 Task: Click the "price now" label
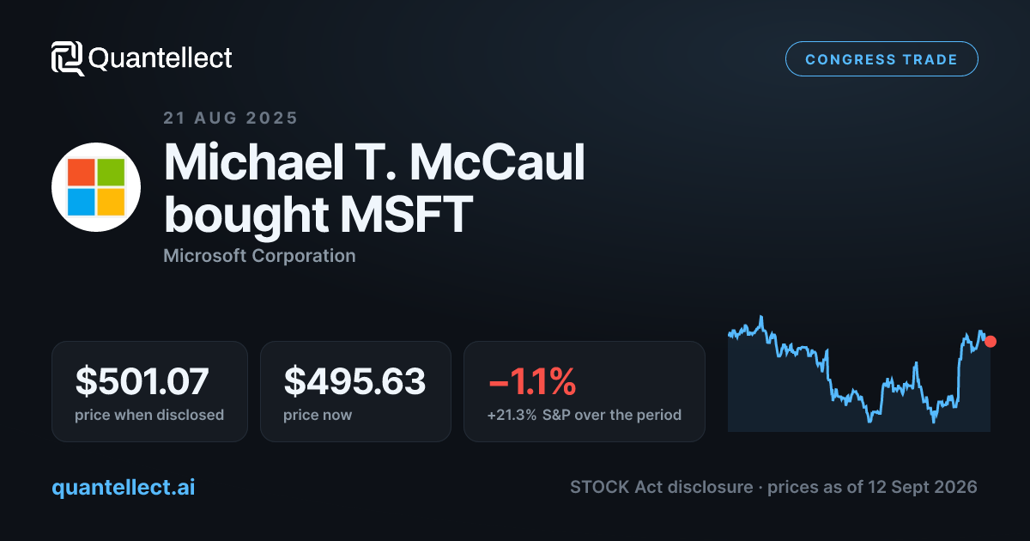(318, 415)
